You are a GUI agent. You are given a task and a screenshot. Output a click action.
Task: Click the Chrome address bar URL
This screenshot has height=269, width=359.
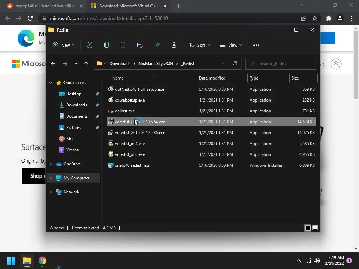[x=109, y=18]
